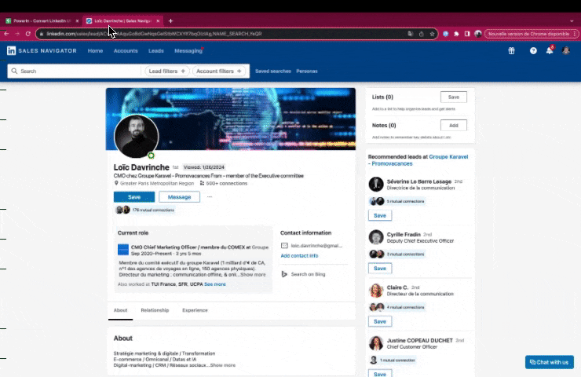
Task: Click the share icon in address bar
Action: [422, 34]
